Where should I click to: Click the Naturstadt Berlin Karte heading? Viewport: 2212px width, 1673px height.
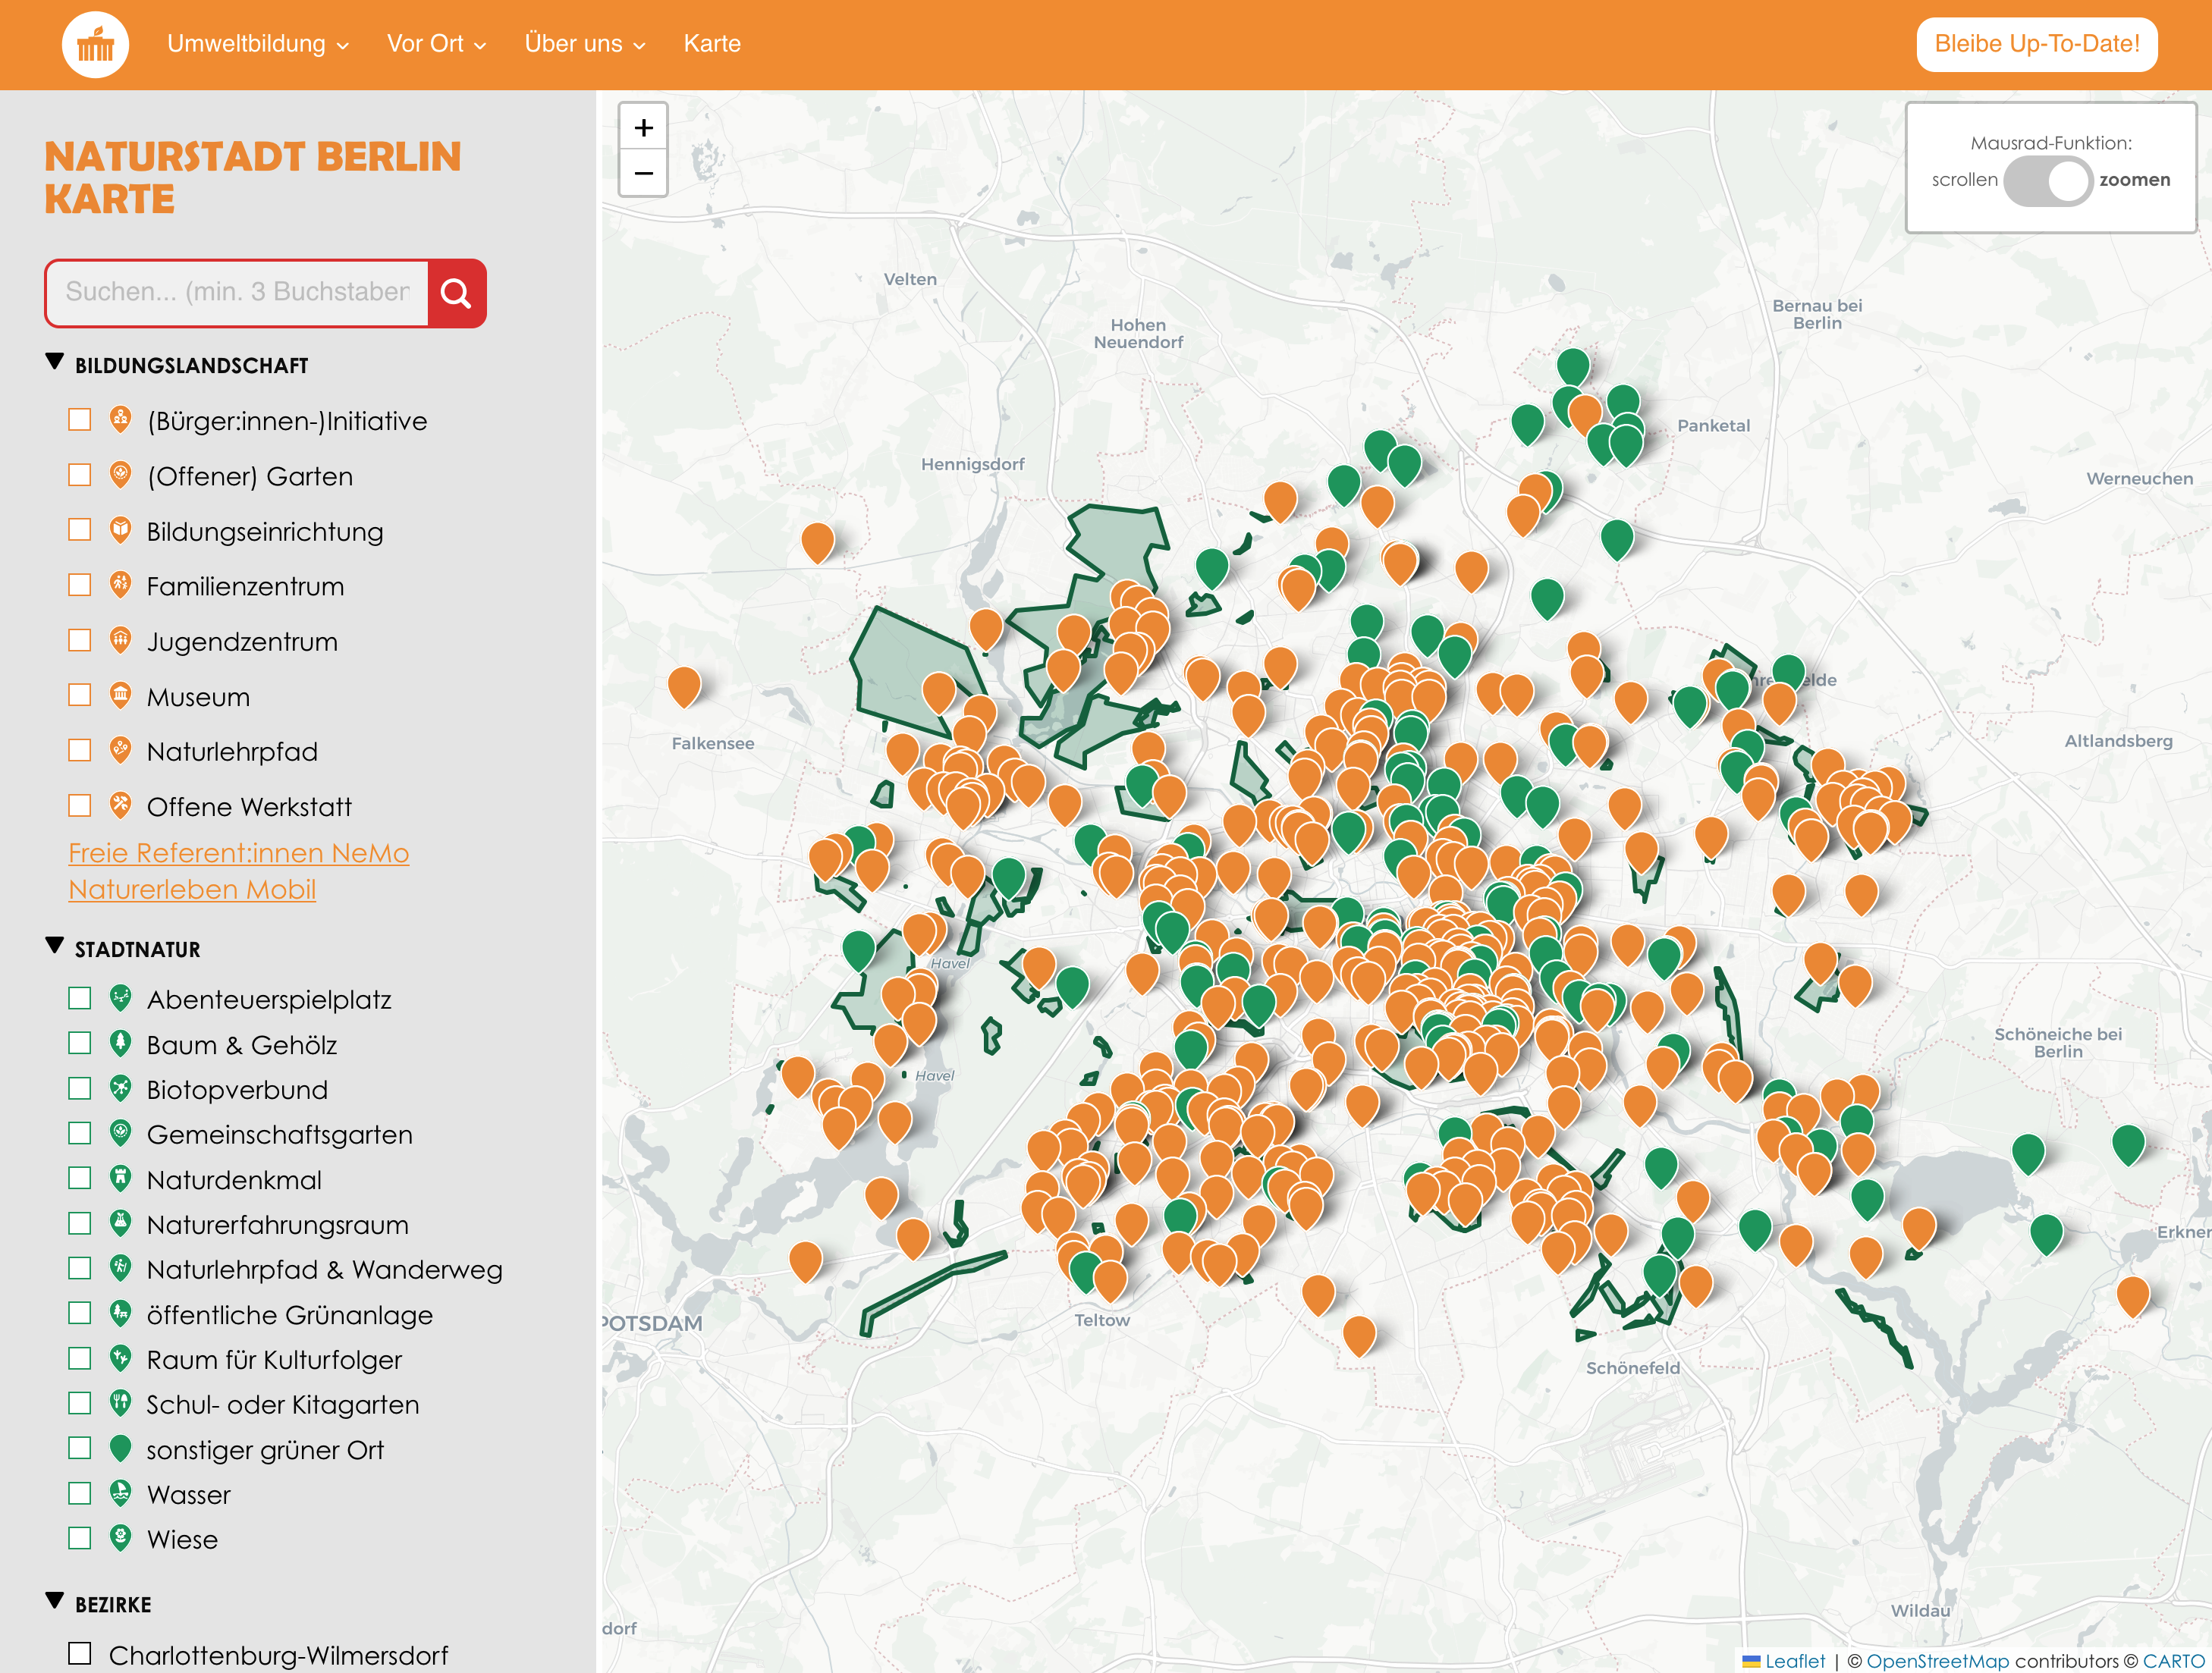point(252,178)
